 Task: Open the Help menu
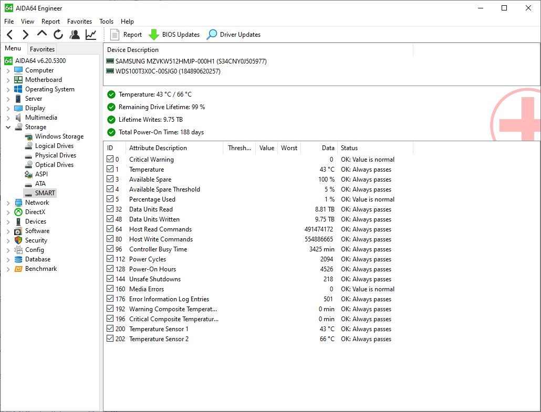[127, 22]
